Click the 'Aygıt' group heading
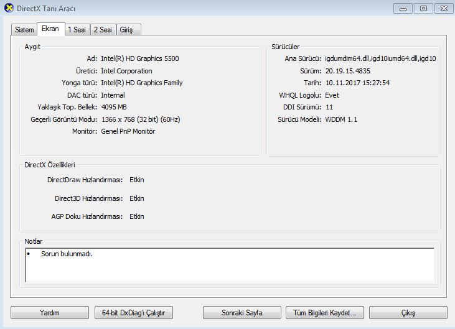Image resolution: width=455 pixels, height=329 pixels. tap(32, 47)
